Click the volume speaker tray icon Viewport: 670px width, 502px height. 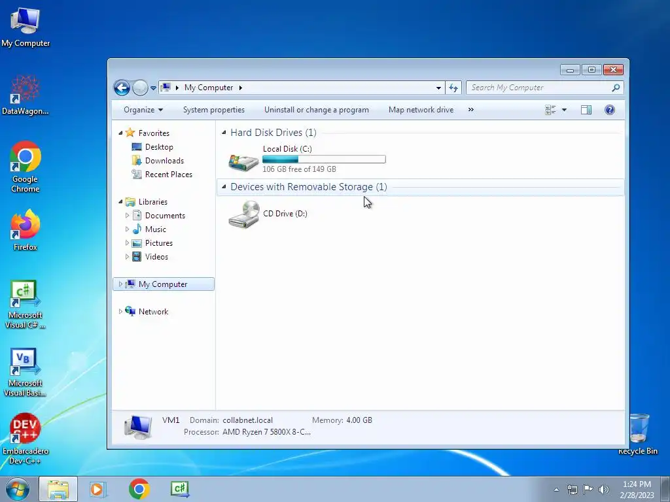point(604,489)
